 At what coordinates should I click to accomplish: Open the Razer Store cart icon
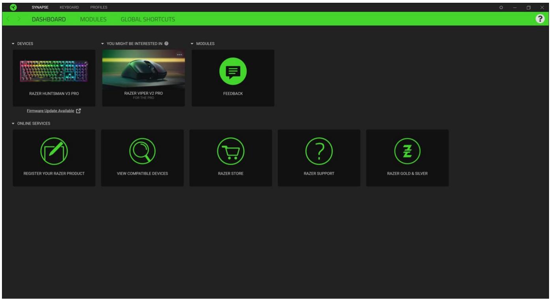[x=231, y=152]
